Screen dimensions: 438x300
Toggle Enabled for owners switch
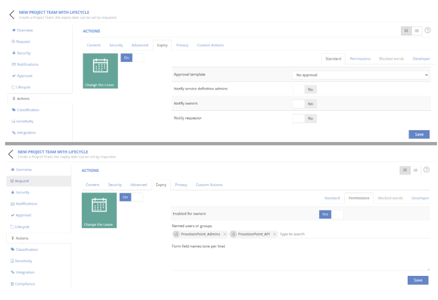point(331,214)
